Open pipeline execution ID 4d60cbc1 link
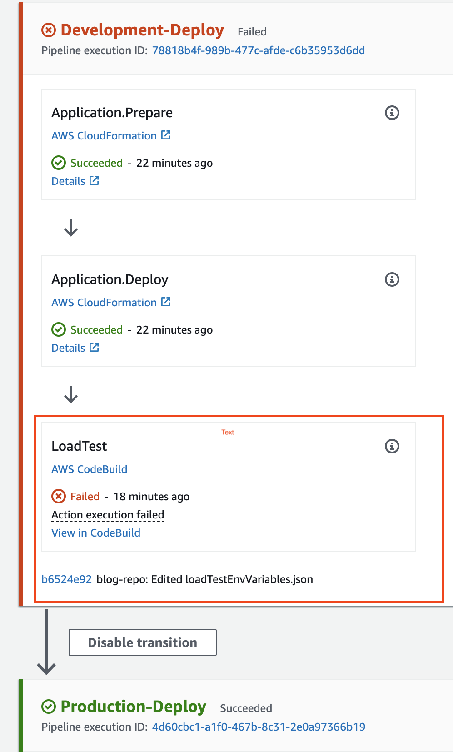453x752 pixels. pos(258,727)
